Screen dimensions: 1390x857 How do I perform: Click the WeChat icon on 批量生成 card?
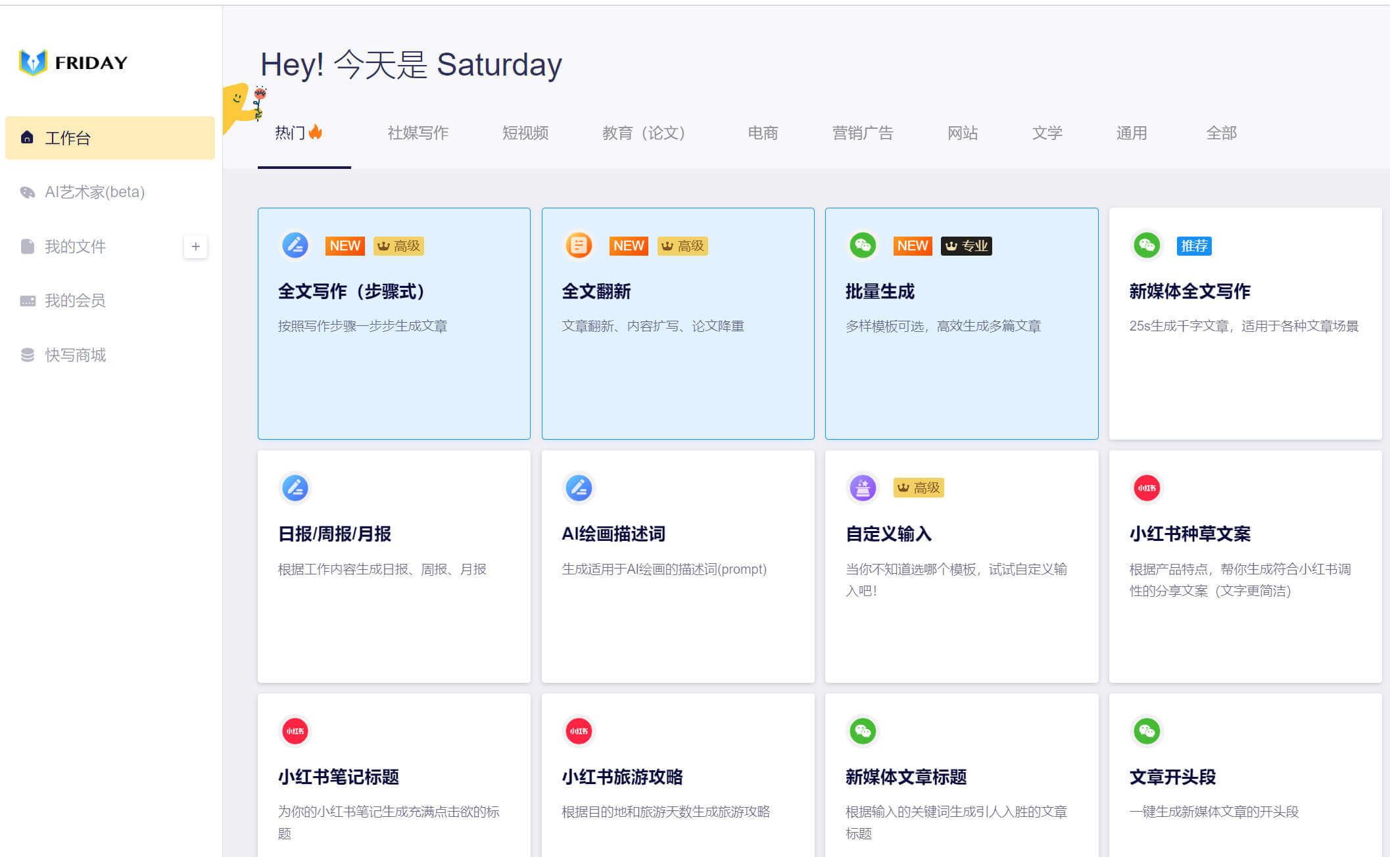[863, 246]
